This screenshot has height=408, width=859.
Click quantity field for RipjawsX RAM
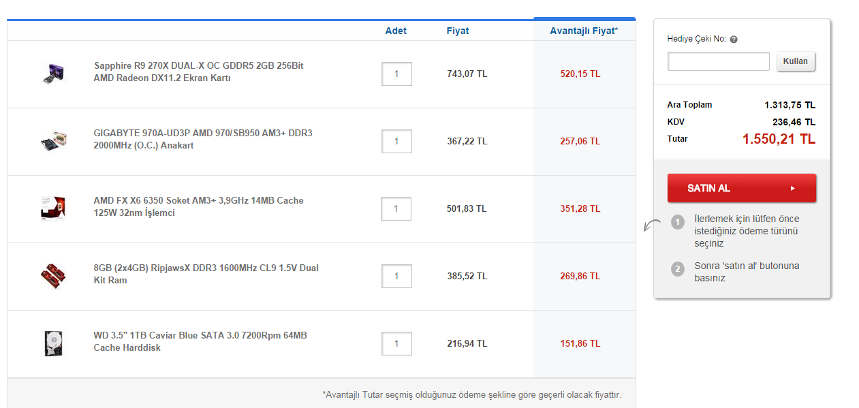pyautogui.click(x=396, y=276)
